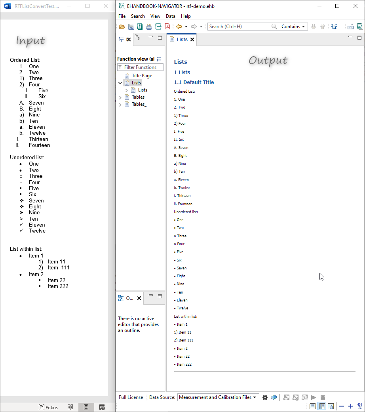The image size is (365, 412).
Task: Zoom out with the blue minus icon
Action: (342, 406)
